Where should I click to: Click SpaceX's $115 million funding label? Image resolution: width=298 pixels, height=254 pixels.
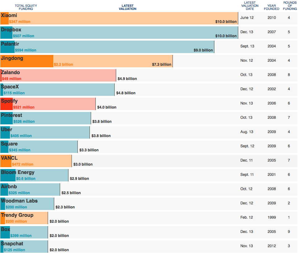click(14, 93)
